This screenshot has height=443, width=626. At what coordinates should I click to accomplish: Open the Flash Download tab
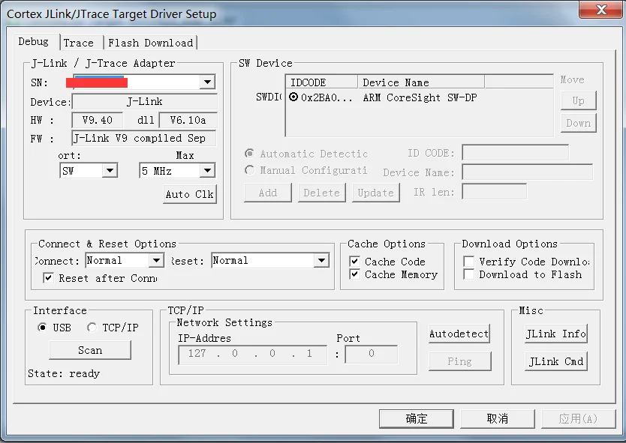(x=151, y=43)
